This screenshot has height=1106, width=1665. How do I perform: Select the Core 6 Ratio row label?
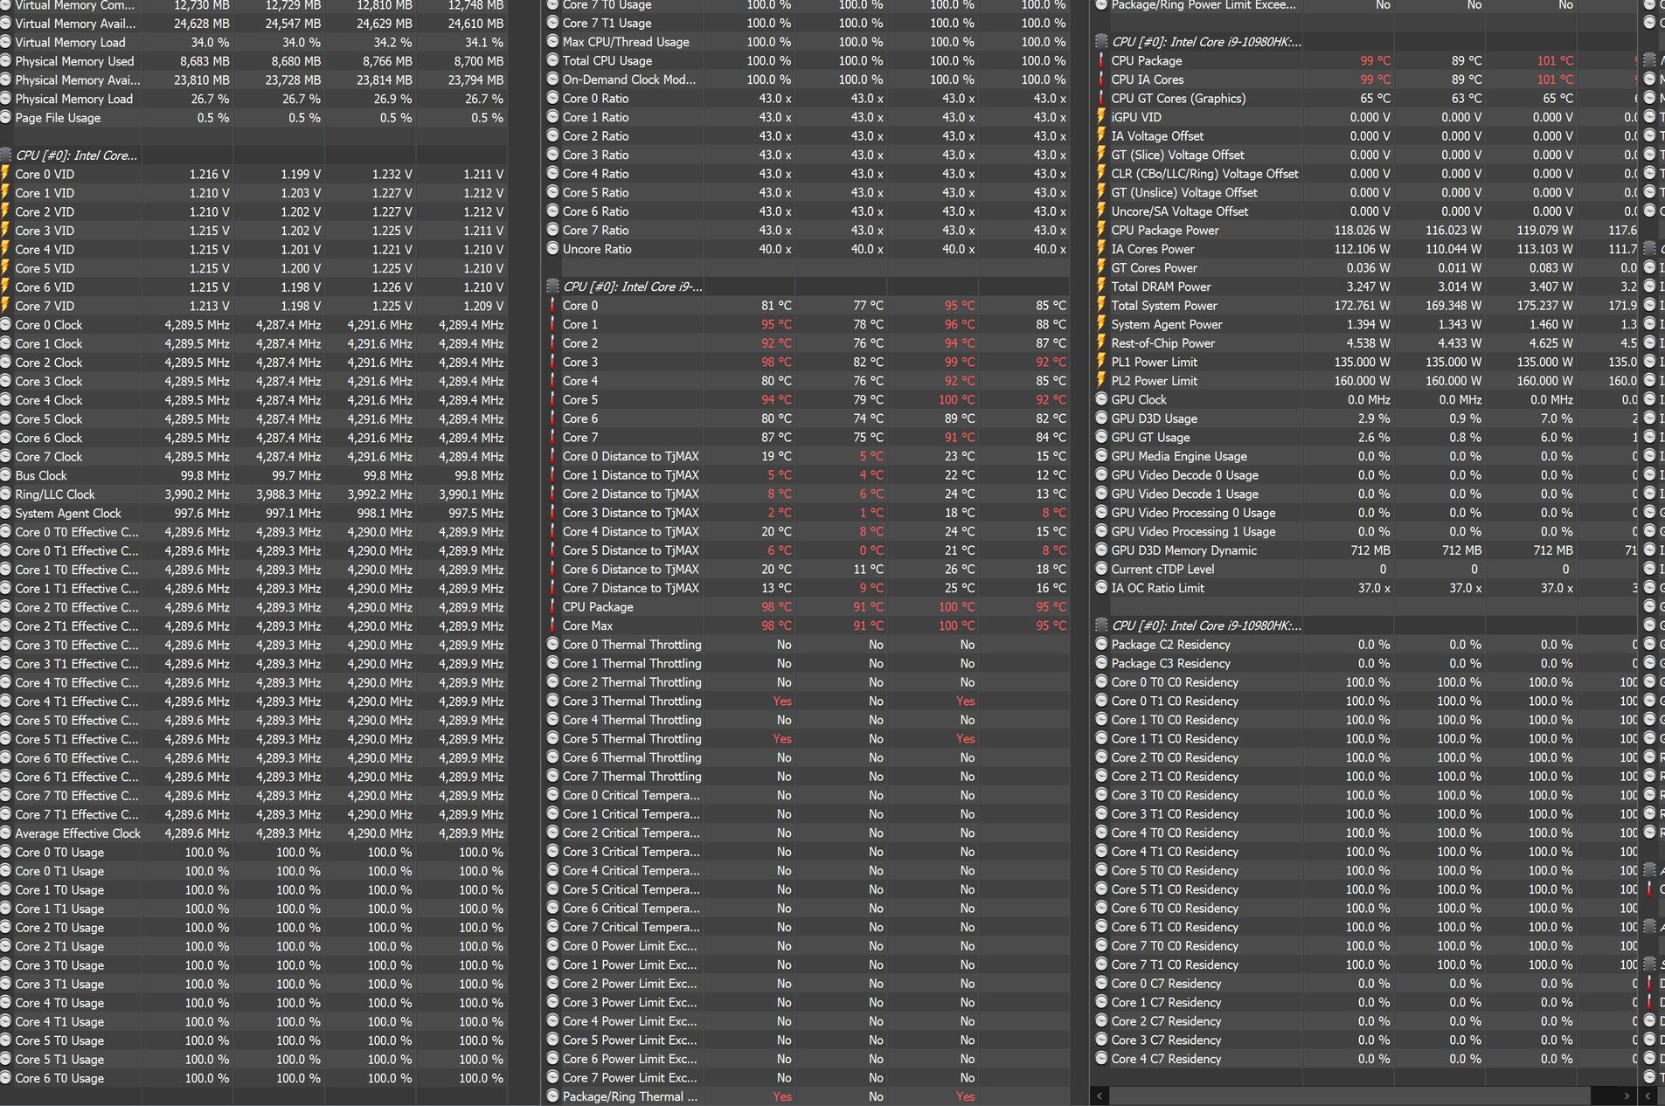596,211
